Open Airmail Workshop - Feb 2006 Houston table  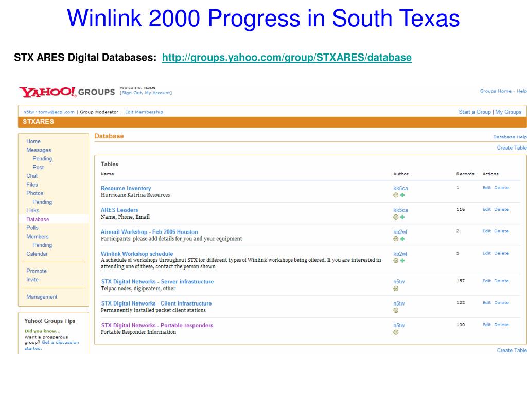(x=149, y=232)
